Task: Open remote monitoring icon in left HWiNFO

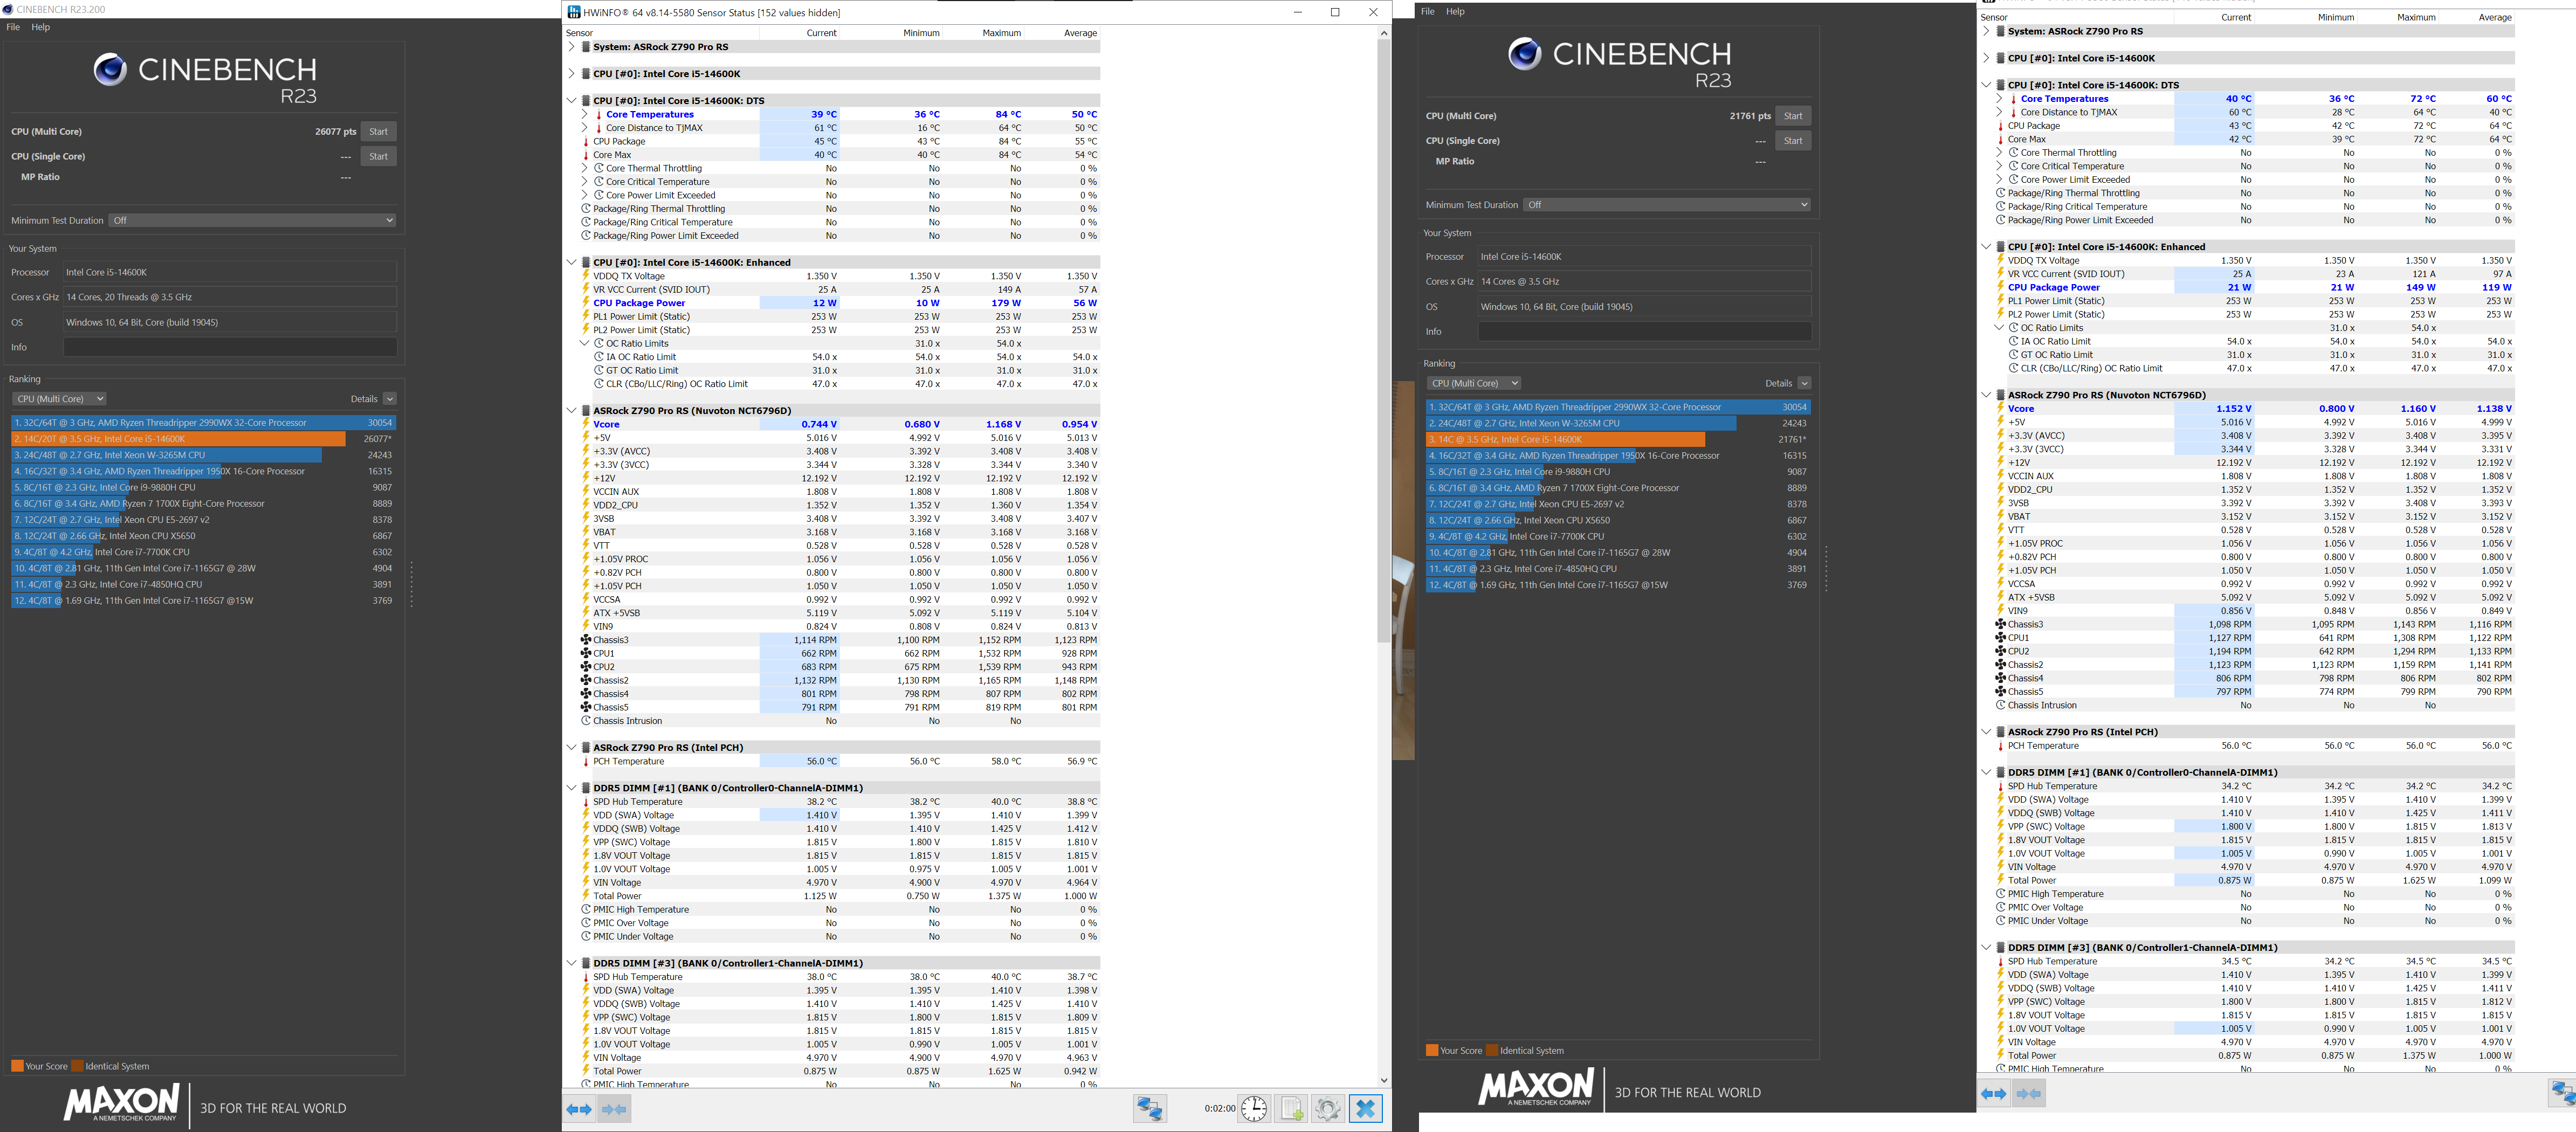Action: coord(1150,1108)
